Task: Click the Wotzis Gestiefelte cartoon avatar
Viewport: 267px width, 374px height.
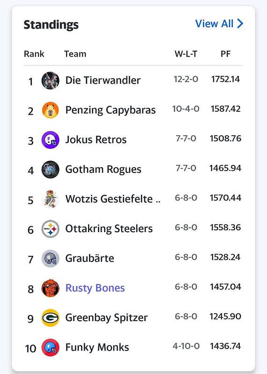Action: click(x=50, y=199)
